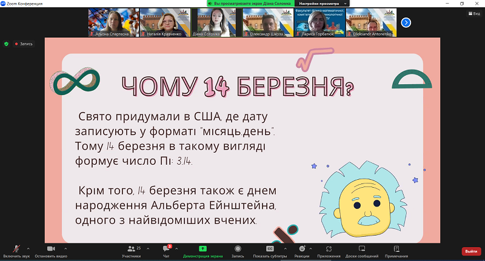Open the Настройки просмотра dropdown
This screenshot has height=261, width=485.
click(323, 4)
